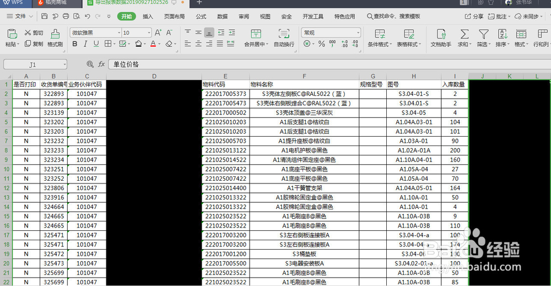Apply cell borders icon

pyautogui.click(x=108, y=44)
